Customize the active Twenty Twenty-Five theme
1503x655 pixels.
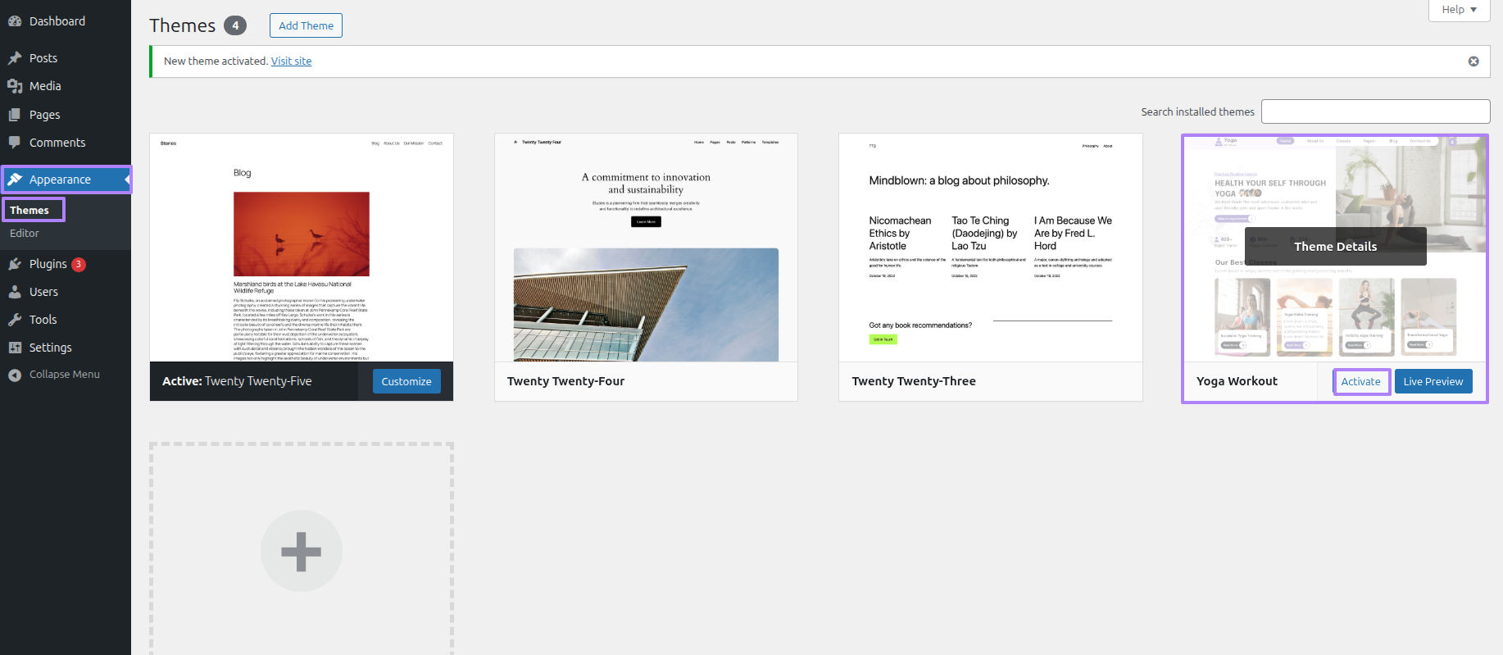pos(406,381)
